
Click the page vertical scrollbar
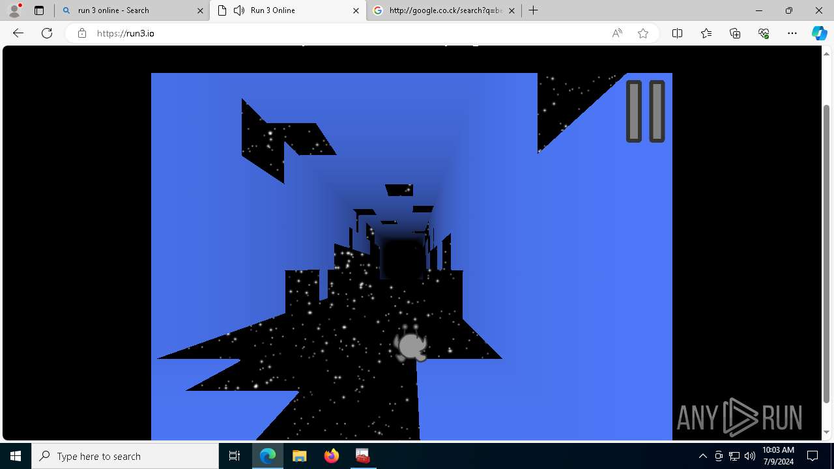click(x=827, y=253)
